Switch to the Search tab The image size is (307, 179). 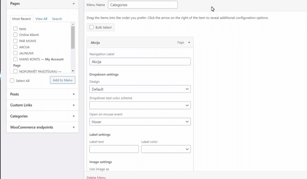(x=57, y=19)
